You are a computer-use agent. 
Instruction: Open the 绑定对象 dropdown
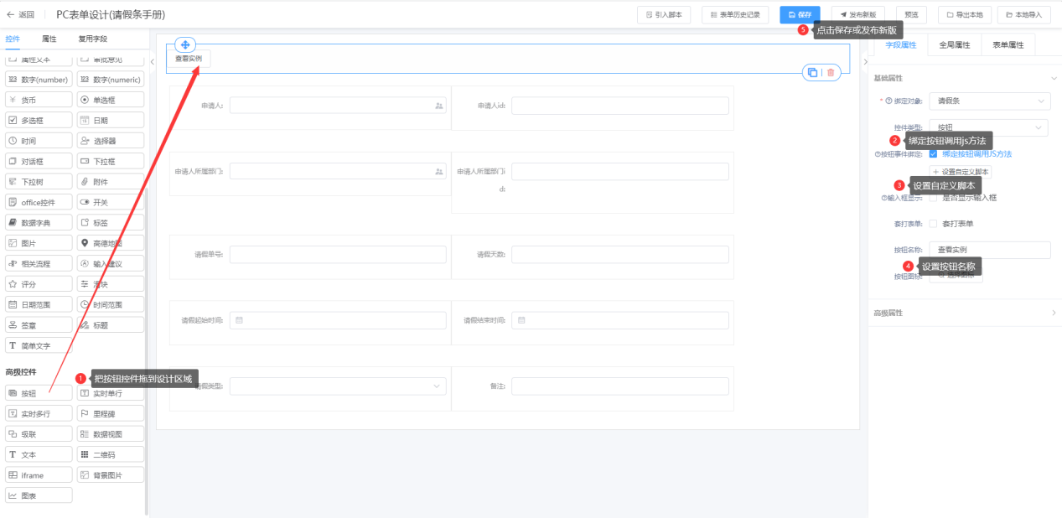point(990,101)
